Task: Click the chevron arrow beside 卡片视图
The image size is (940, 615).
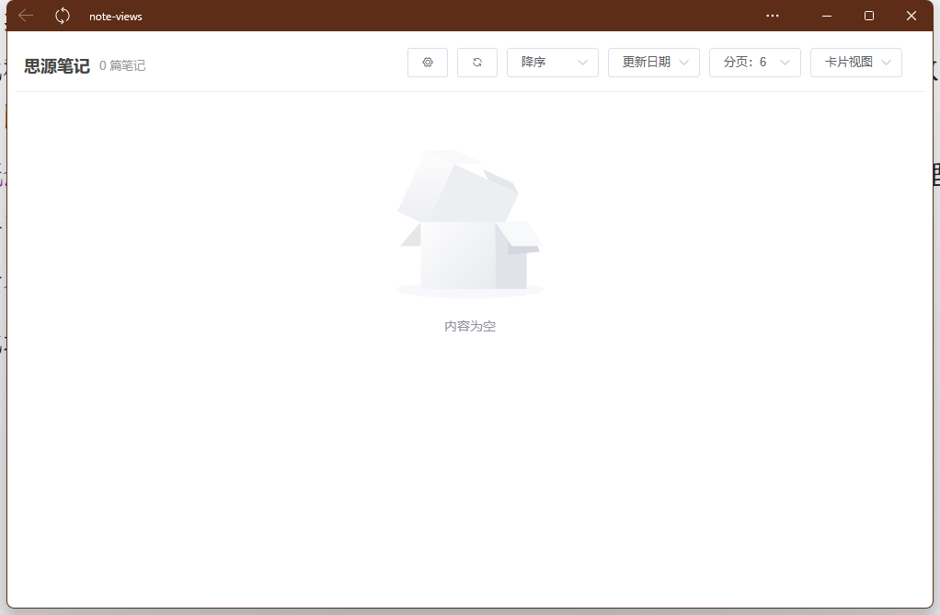Action: click(x=887, y=63)
